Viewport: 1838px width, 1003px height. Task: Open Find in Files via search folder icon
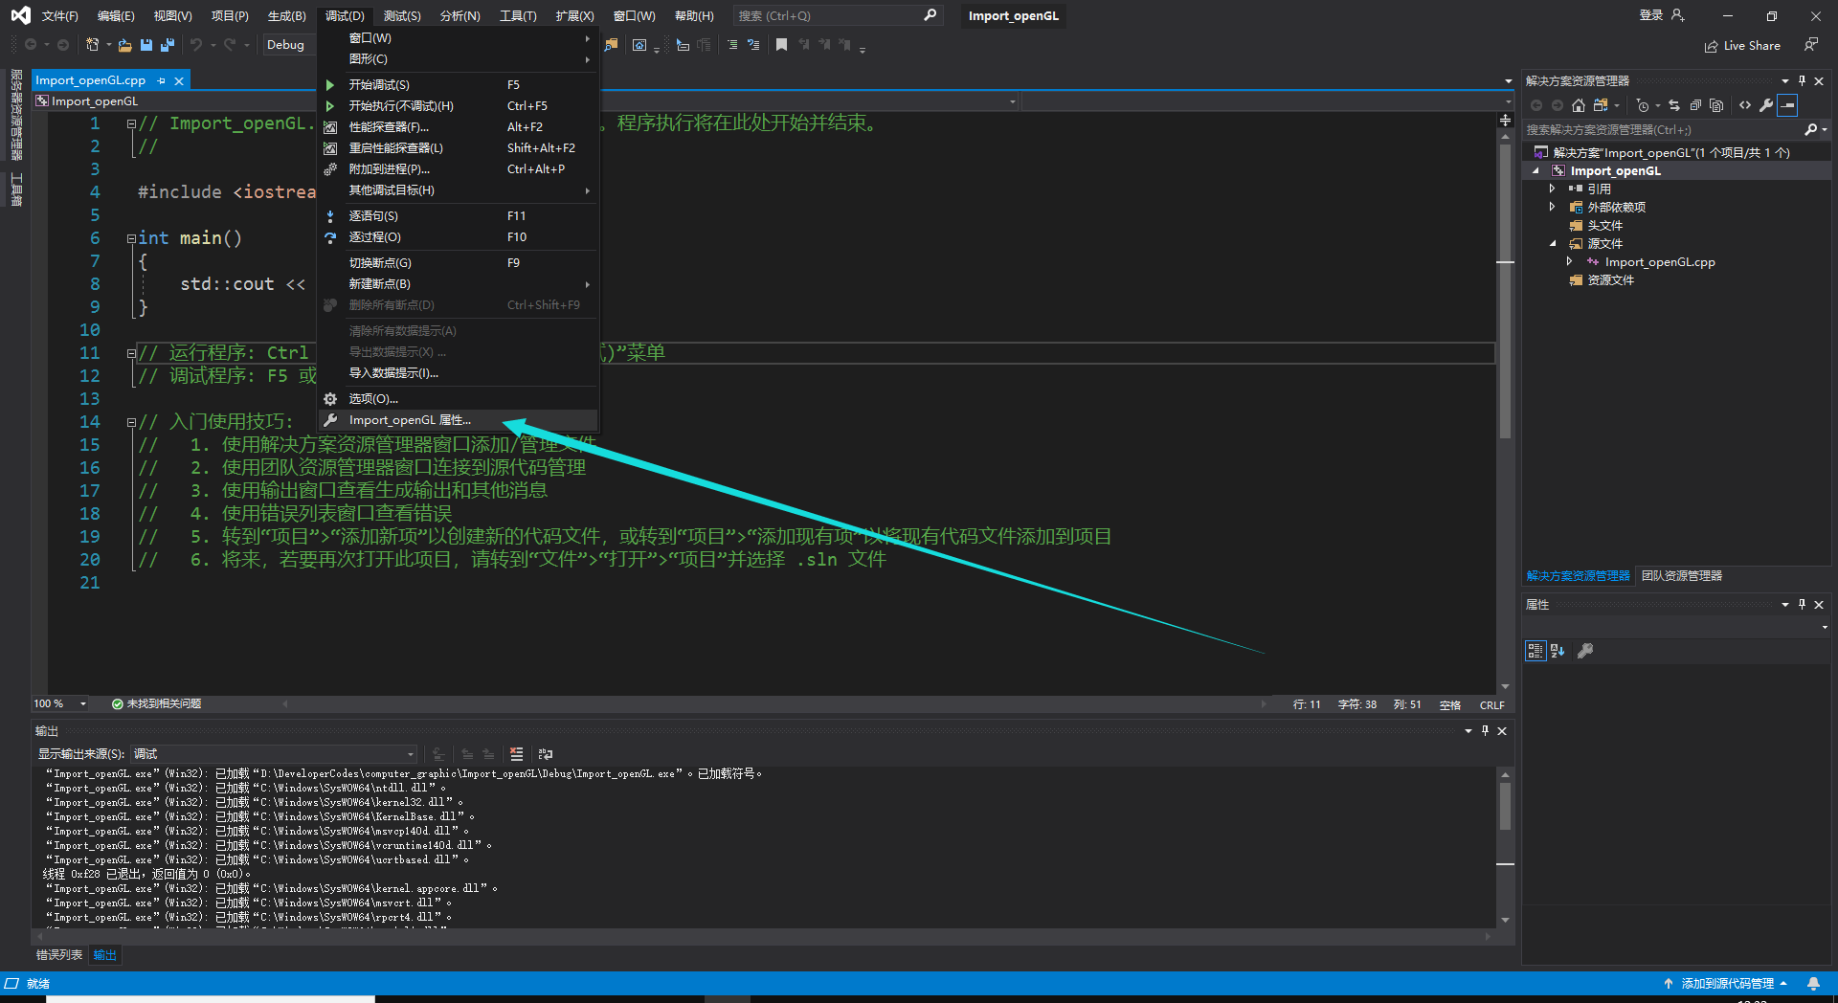tap(611, 44)
